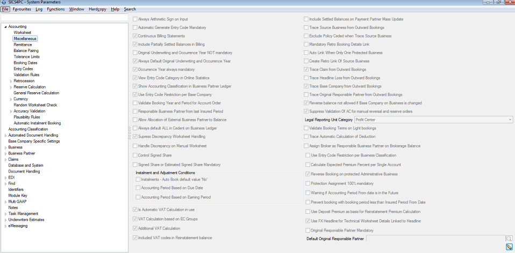
Task: Open Legal Reporting Unit Category dropdown
Action: pos(510,120)
